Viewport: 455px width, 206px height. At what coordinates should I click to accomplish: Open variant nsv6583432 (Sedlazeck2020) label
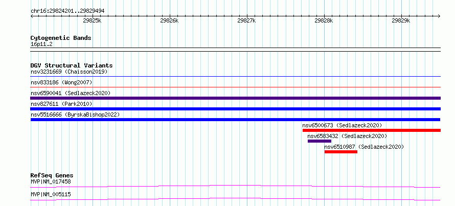pyautogui.click(x=347, y=136)
